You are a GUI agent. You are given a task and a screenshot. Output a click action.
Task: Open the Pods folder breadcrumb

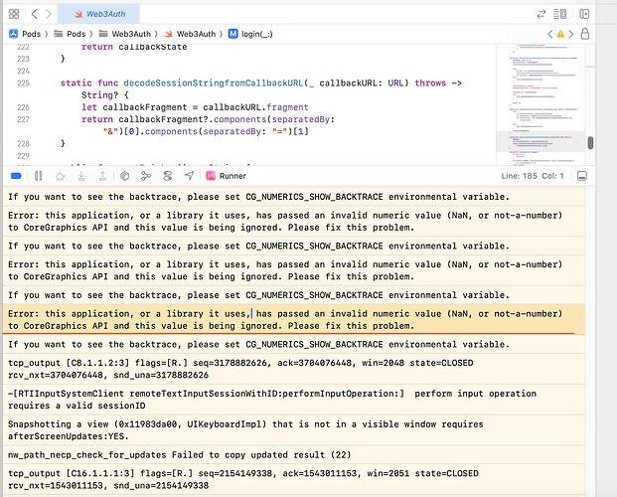[70, 34]
